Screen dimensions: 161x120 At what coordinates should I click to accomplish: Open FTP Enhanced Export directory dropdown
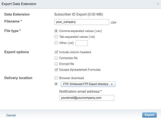point(88,84)
